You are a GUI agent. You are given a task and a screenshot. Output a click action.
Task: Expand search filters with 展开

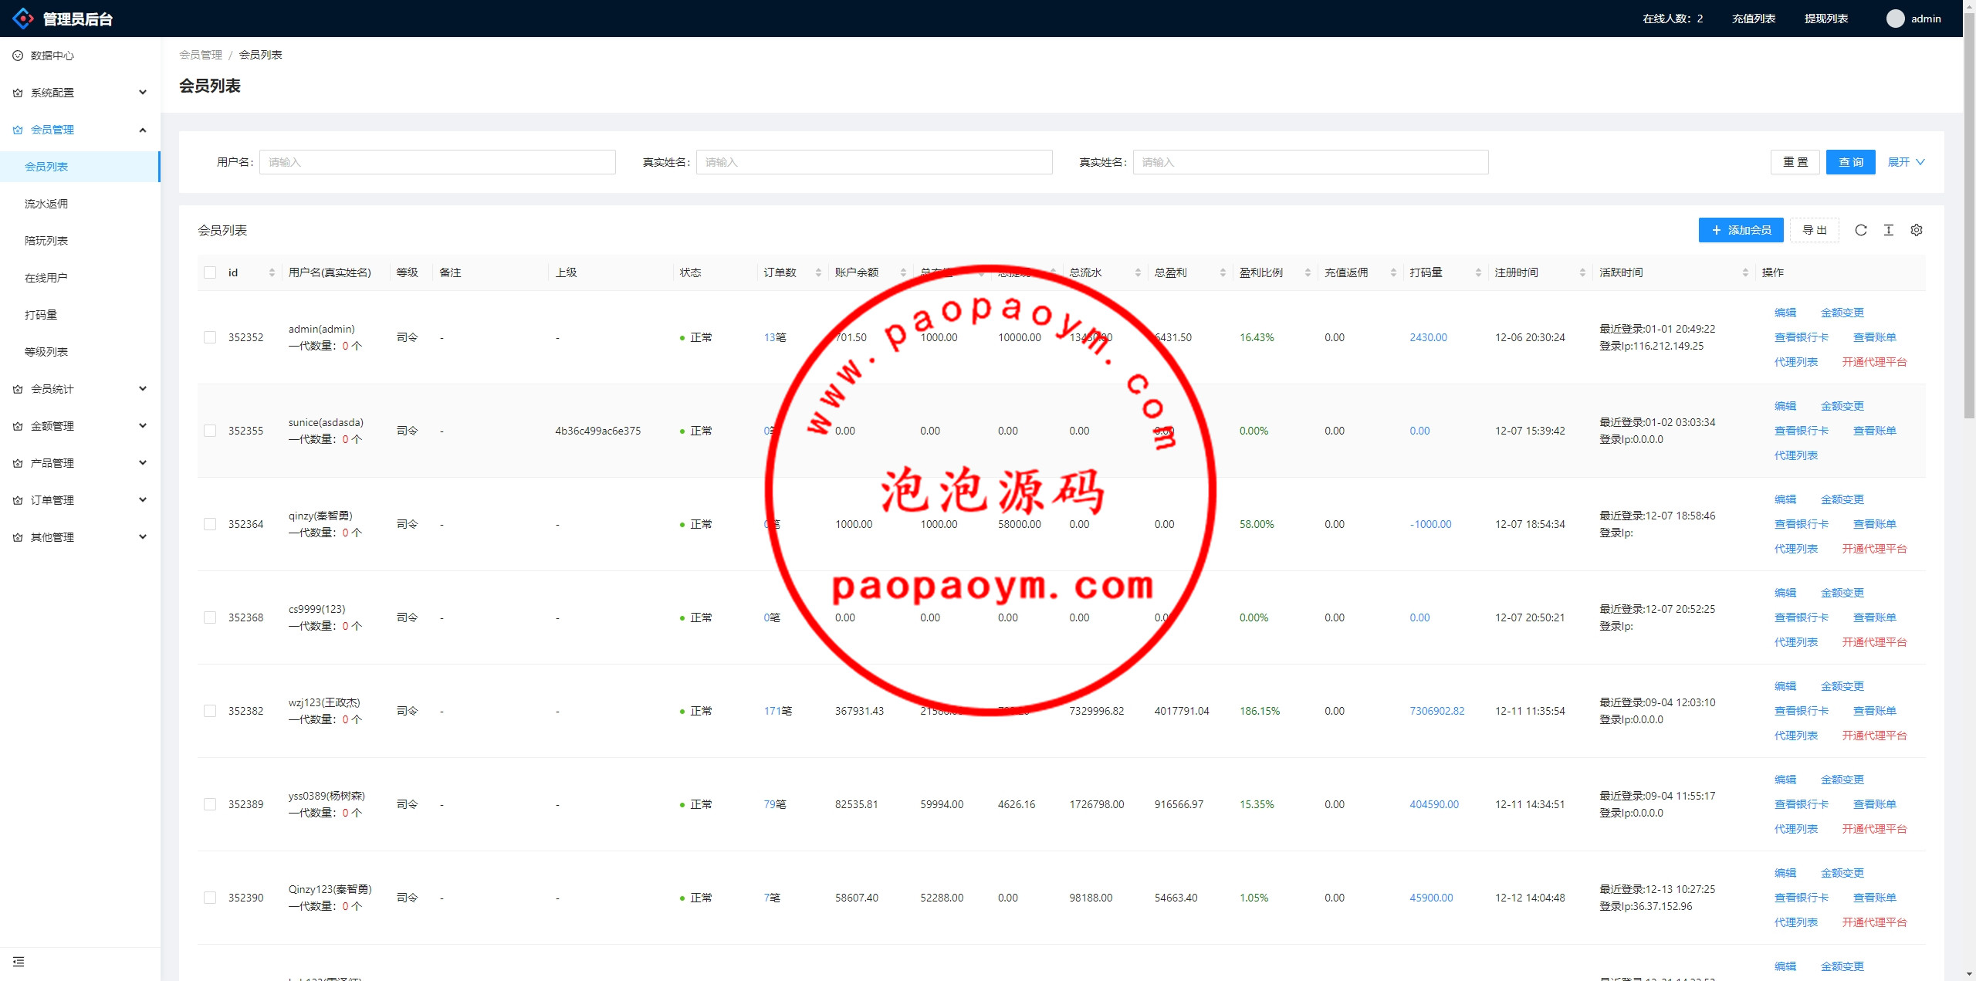pyautogui.click(x=1906, y=162)
